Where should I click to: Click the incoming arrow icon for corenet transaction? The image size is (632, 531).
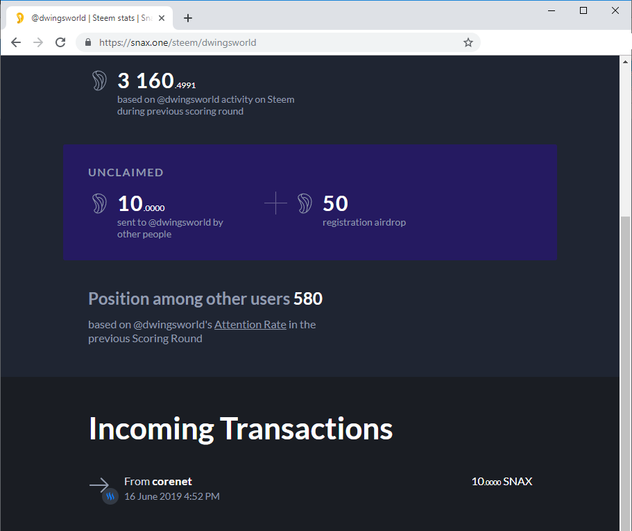tap(99, 484)
